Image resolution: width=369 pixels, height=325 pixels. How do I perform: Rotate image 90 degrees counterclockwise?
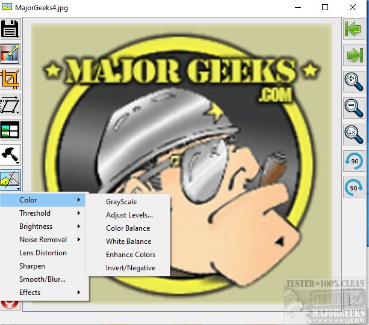point(354,161)
